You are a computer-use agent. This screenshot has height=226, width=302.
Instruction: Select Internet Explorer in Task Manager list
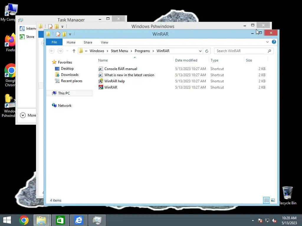coord(27,29)
